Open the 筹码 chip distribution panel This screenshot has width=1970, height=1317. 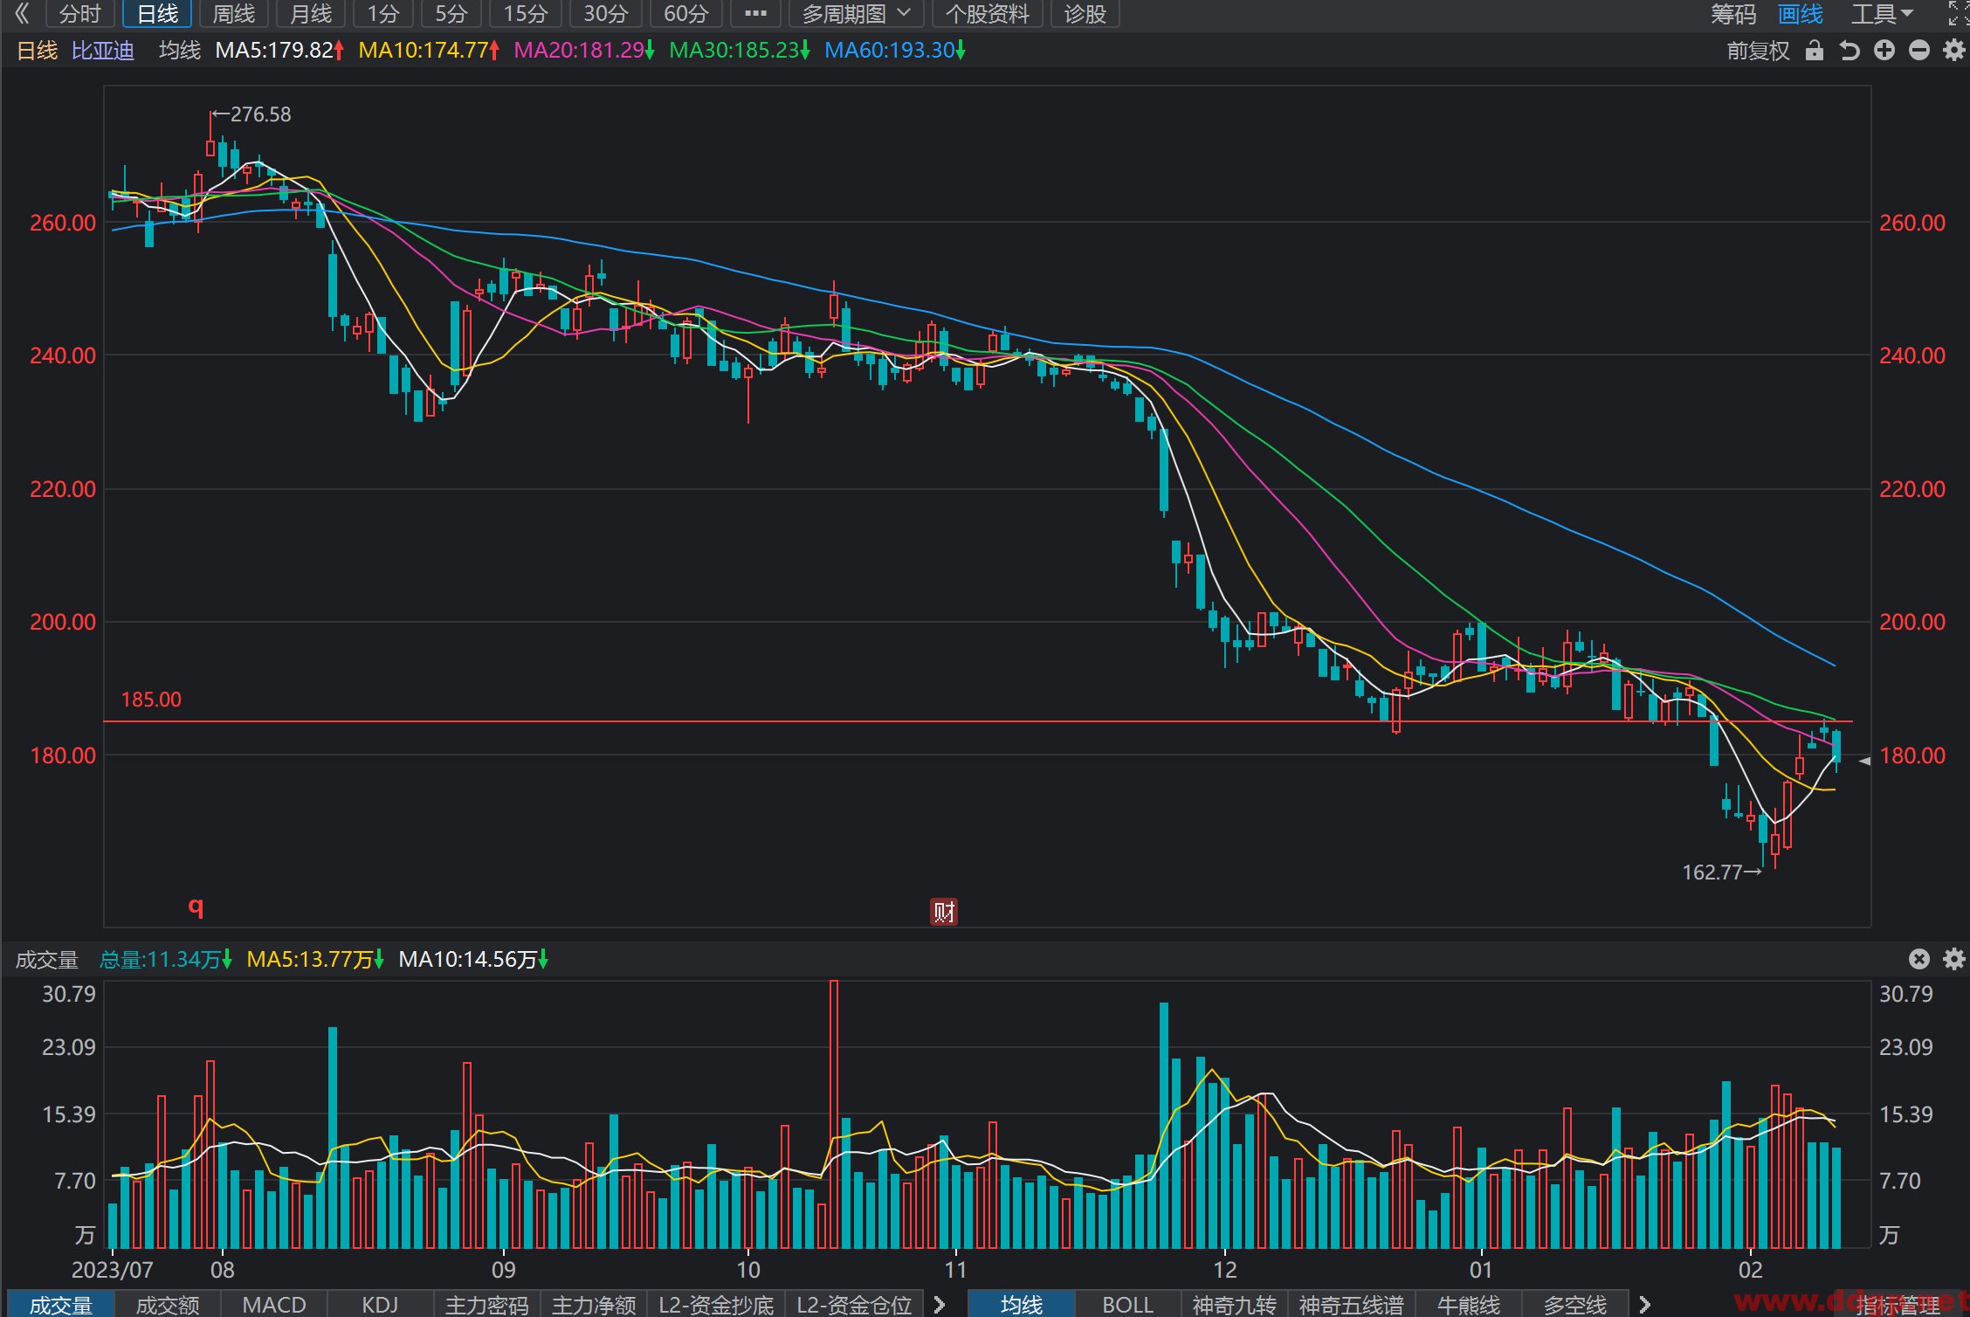[x=1732, y=14]
